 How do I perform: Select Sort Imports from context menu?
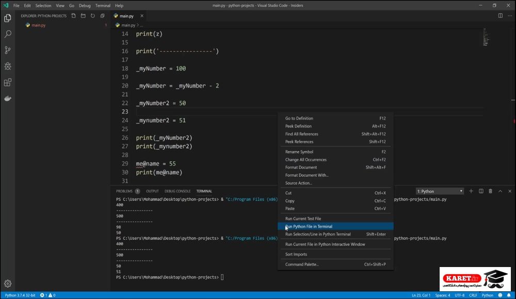pyautogui.click(x=335, y=254)
